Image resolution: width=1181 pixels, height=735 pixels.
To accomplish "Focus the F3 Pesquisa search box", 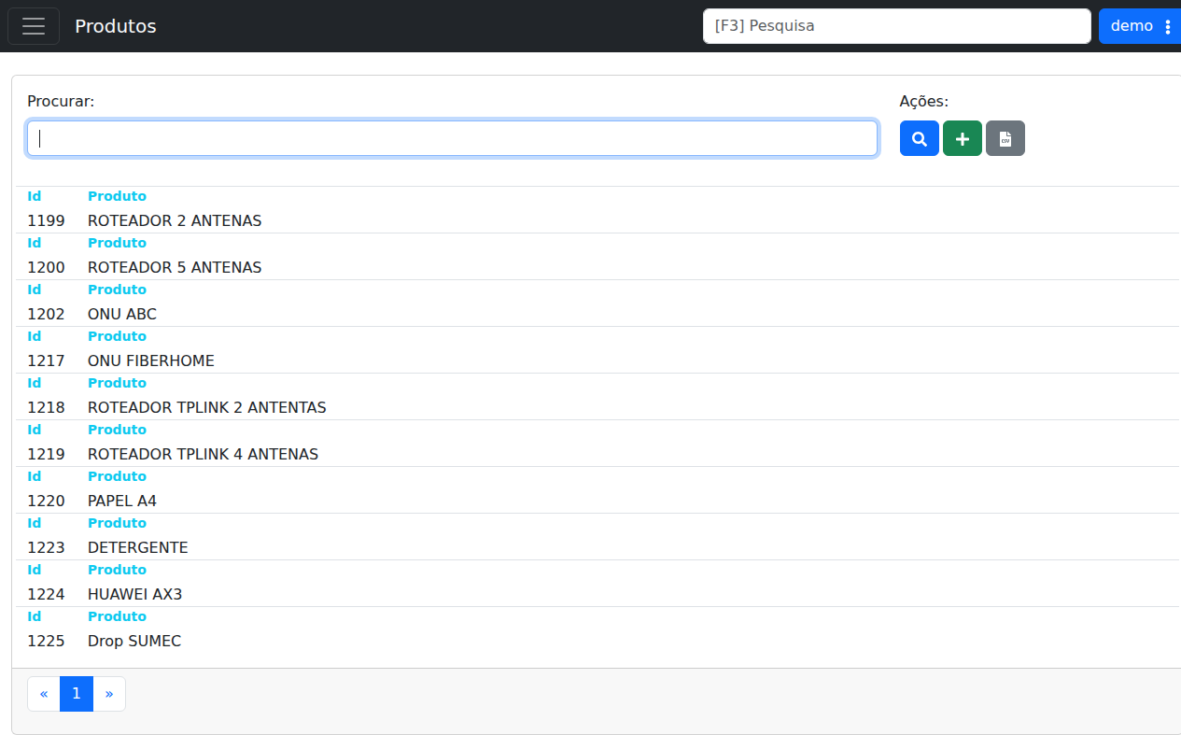I will [897, 26].
